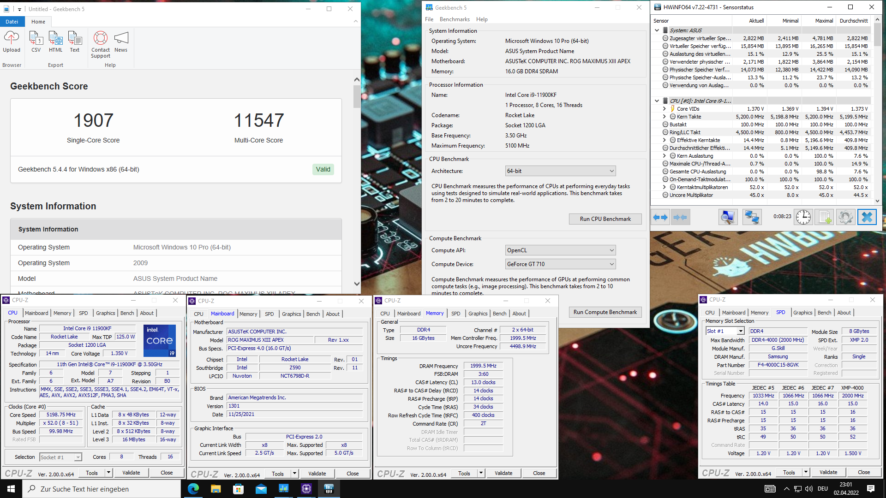Image resolution: width=886 pixels, height=498 pixels.
Task: Open File menu in Geekbench 5
Action: pos(429,19)
